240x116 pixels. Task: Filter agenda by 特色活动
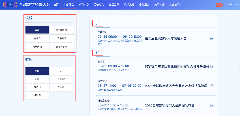[x=37, y=47]
